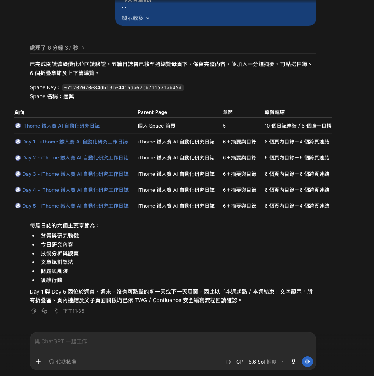Click the 導覽連結 column header

[x=274, y=112]
